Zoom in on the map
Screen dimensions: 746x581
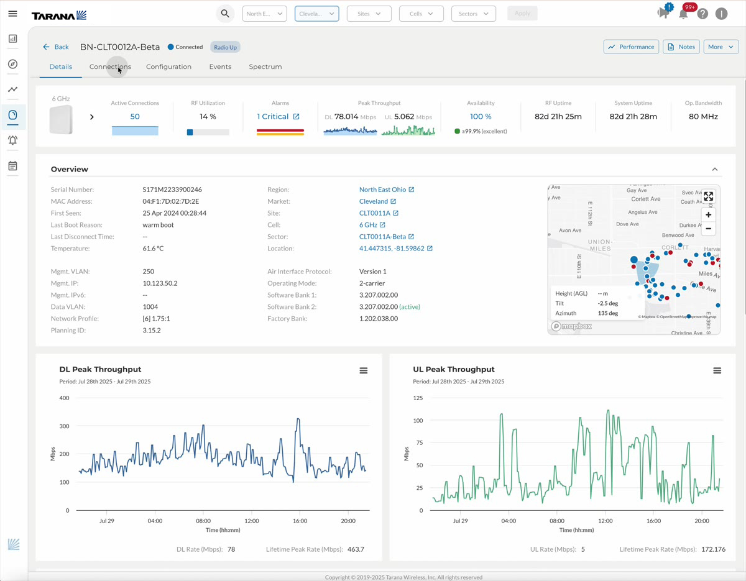tap(708, 215)
